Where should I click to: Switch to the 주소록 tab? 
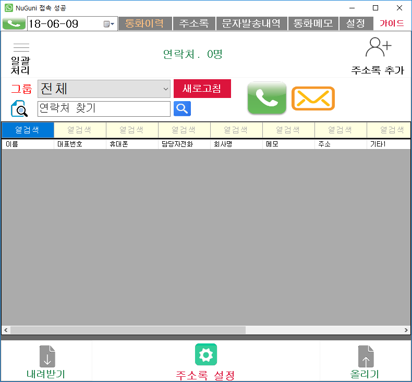point(194,23)
